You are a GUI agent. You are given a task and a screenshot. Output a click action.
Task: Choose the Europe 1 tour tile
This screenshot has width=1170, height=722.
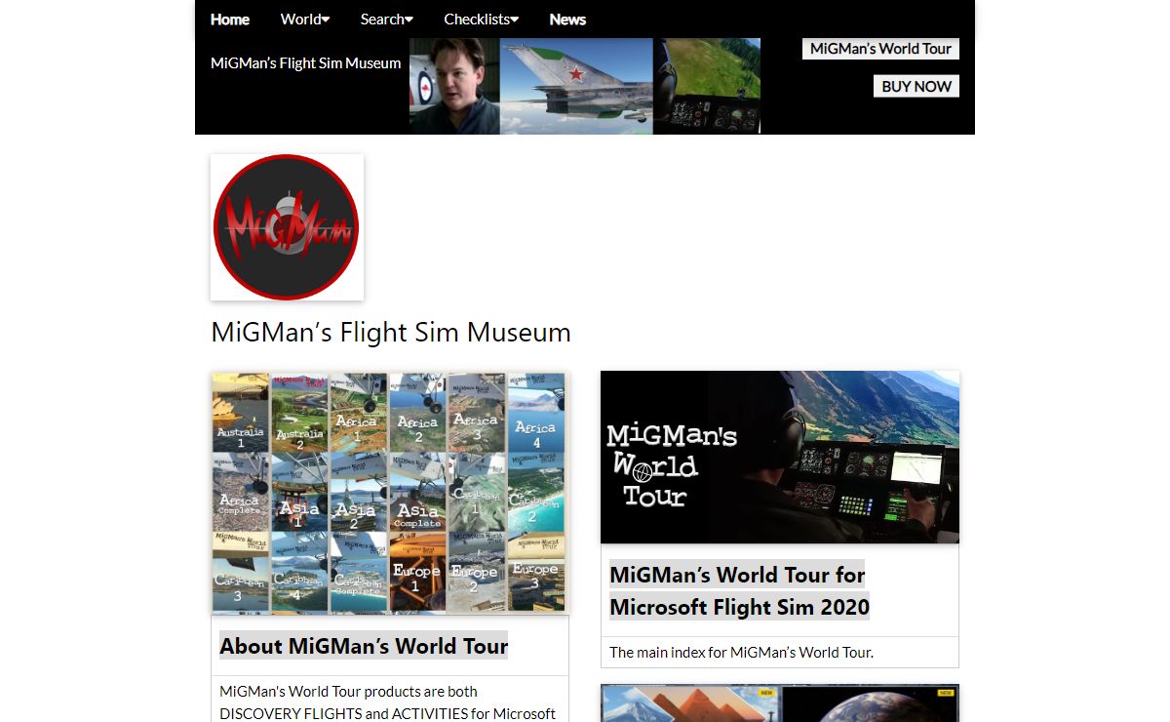[x=417, y=574]
